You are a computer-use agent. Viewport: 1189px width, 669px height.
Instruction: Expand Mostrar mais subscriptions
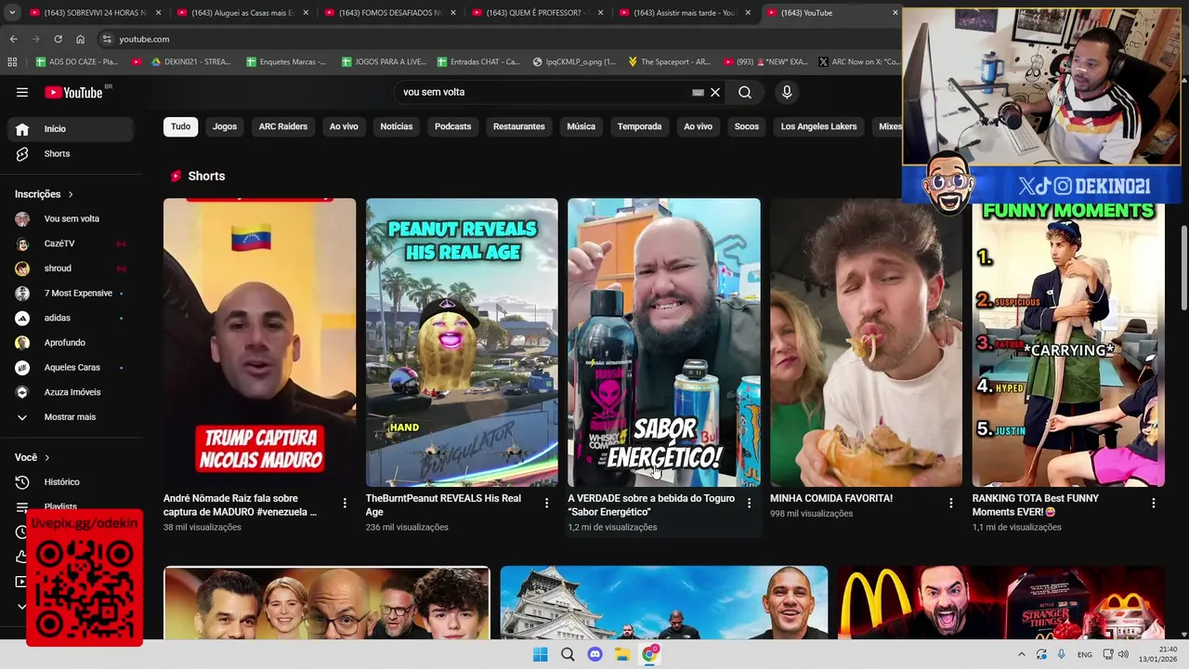point(71,417)
